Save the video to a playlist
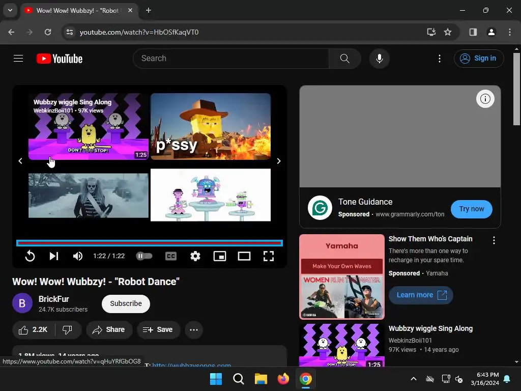Viewport: 521px width, 391px height. click(x=158, y=330)
